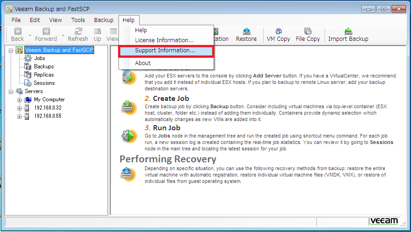Image resolution: width=411 pixels, height=232 pixels.
Task: Open the File menu
Action: coord(16,20)
